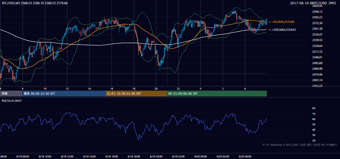Select the NY 21:00-06:00 JST session band
This screenshot has height=159, width=340.
[217, 94]
